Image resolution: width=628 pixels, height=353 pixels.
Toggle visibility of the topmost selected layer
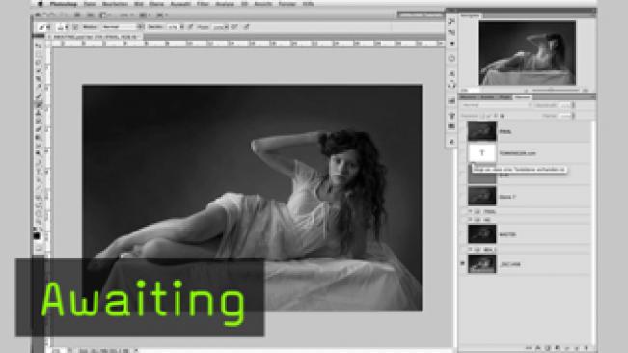tap(463, 131)
